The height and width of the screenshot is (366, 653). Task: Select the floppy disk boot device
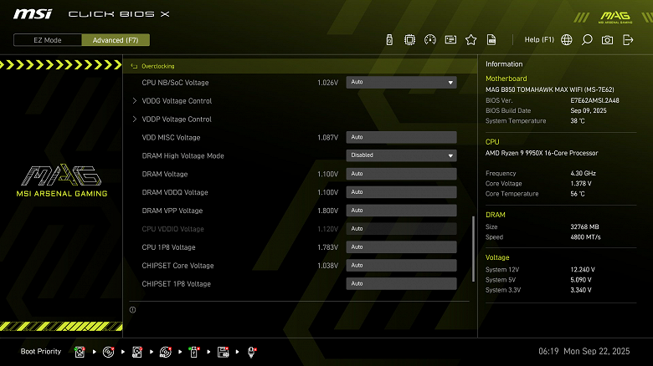click(x=223, y=352)
